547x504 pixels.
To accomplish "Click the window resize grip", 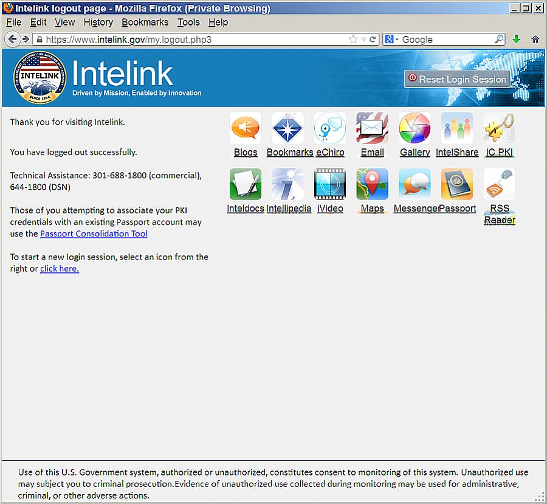I will click(539, 497).
